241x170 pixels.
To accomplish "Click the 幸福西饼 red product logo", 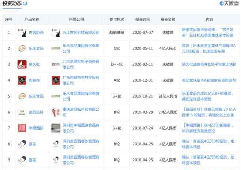I will (x=22, y=128).
